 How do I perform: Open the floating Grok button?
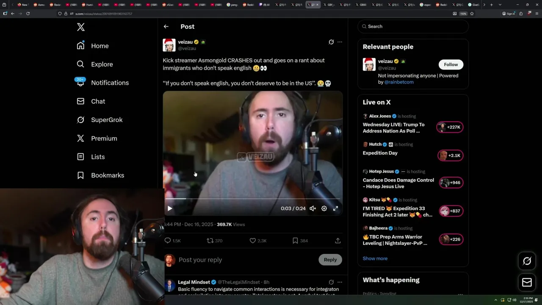coord(527,261)
